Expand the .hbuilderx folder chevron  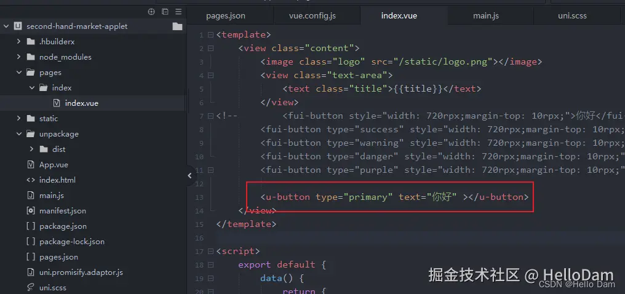[x=18, y=41]
